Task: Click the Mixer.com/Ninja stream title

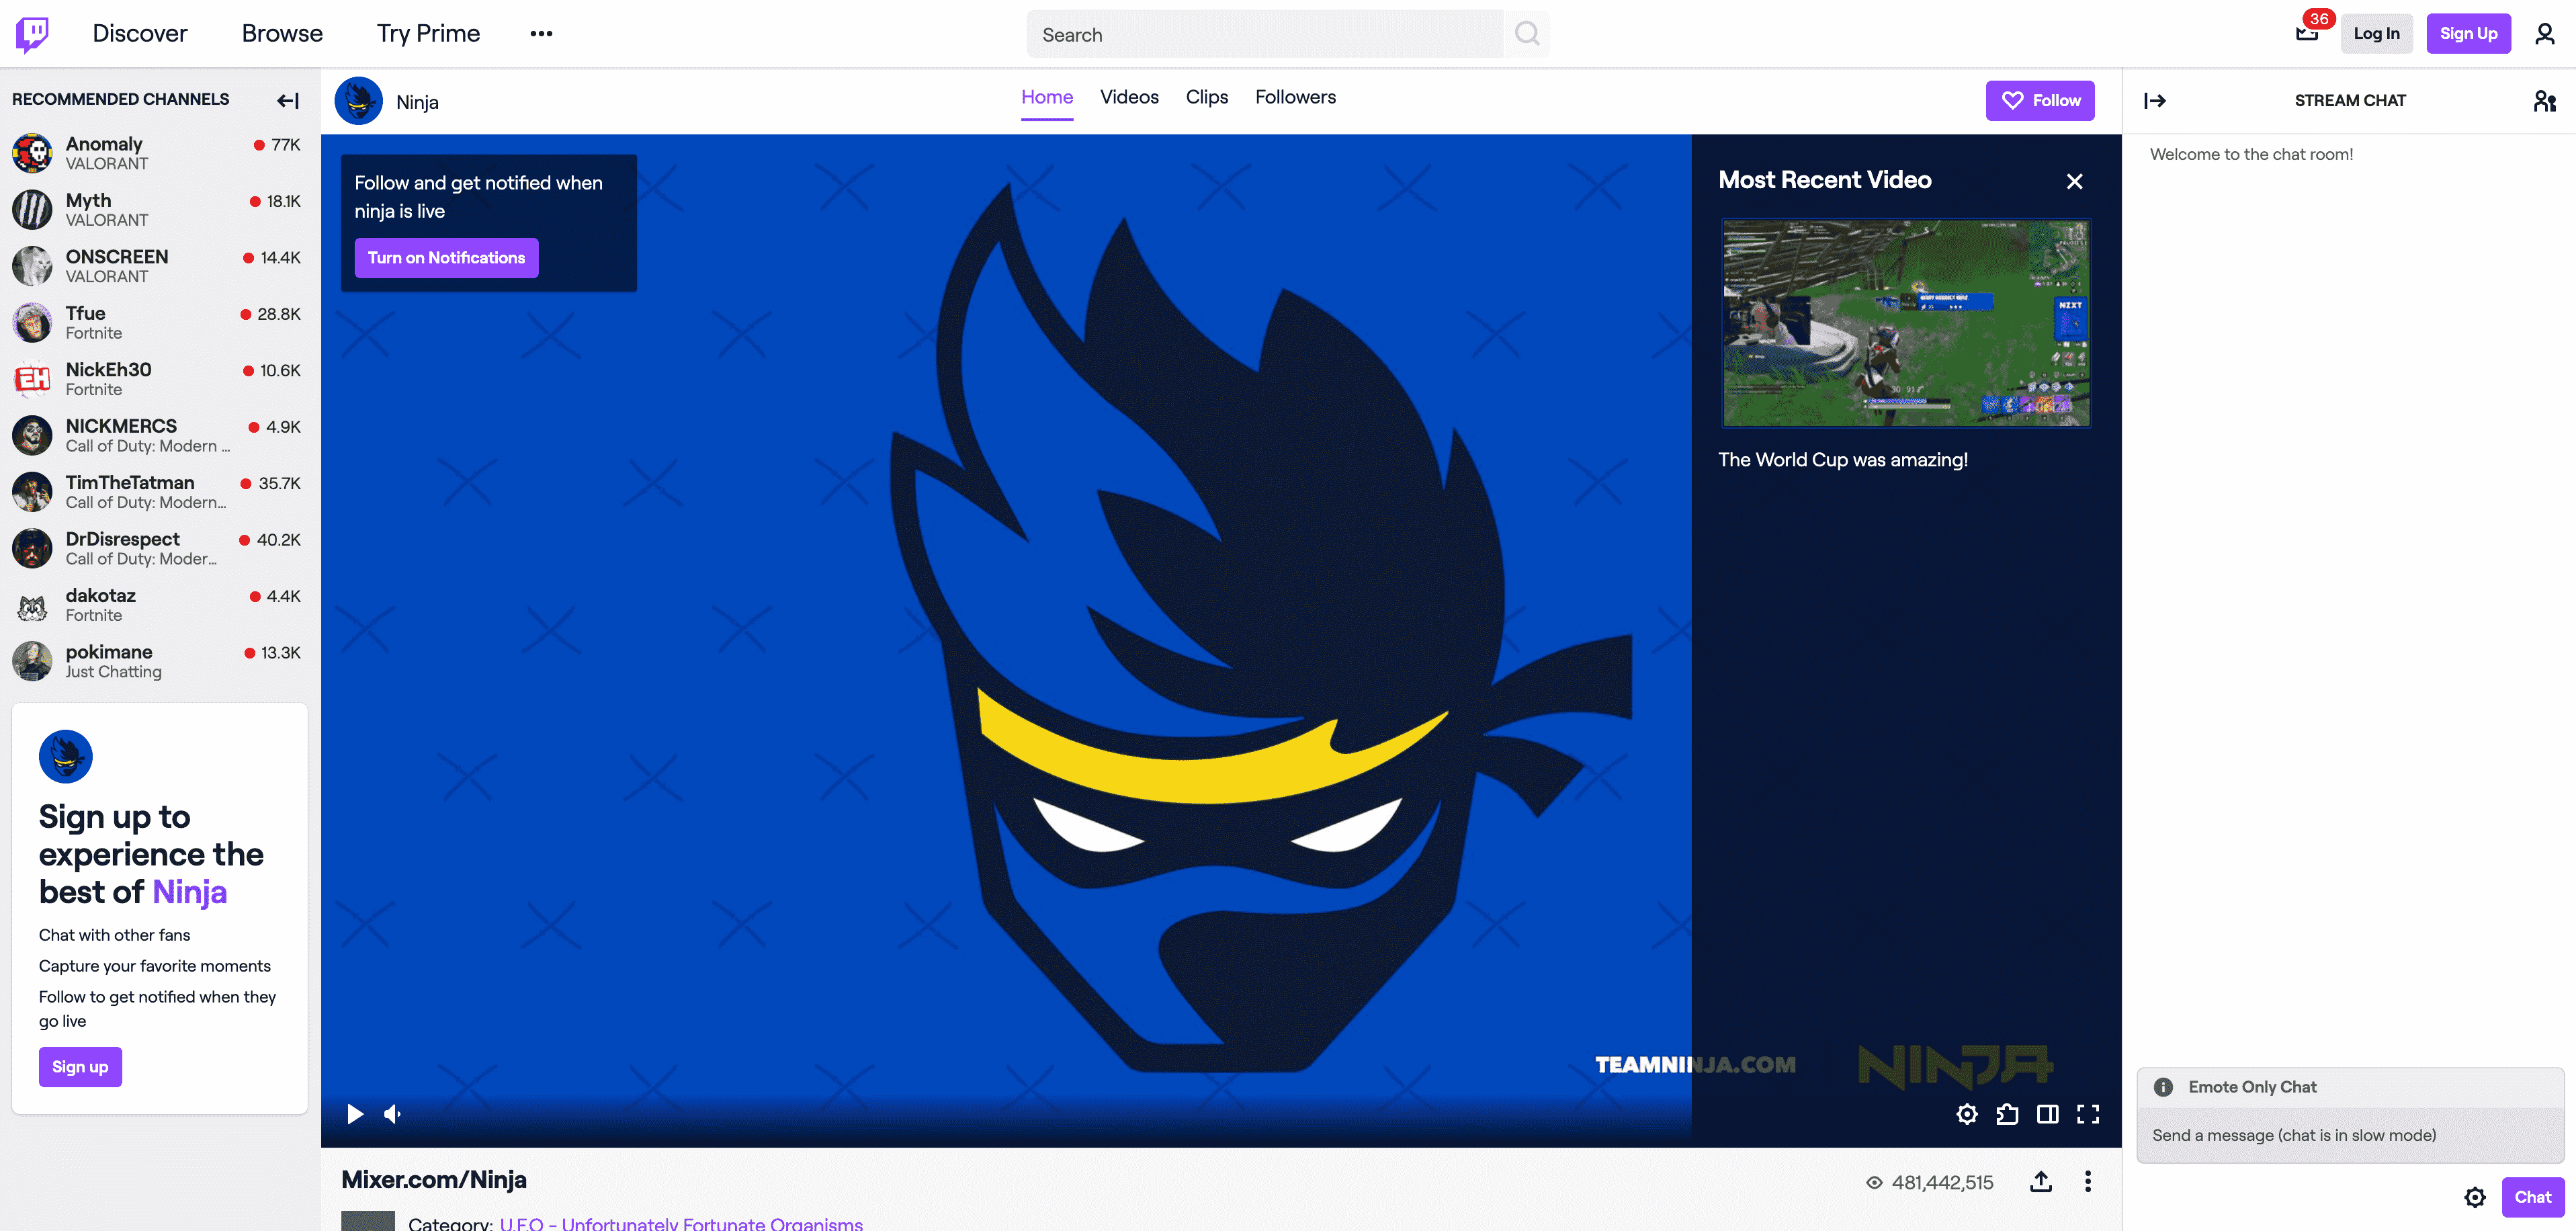Action: pyautogui.click(x=434, y=1180)
